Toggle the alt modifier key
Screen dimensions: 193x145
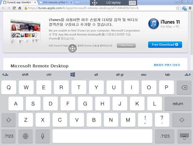[x=96, y=75]
